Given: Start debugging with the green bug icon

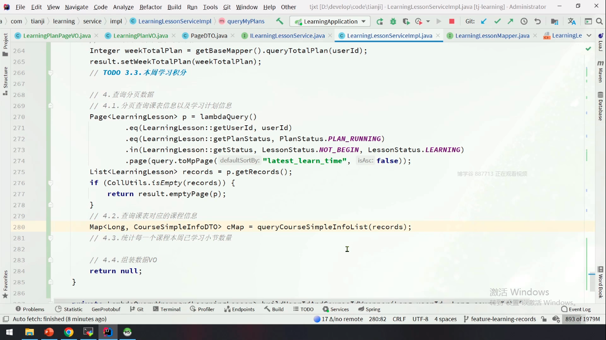Looking at the screenshot, I should (393, 21).
